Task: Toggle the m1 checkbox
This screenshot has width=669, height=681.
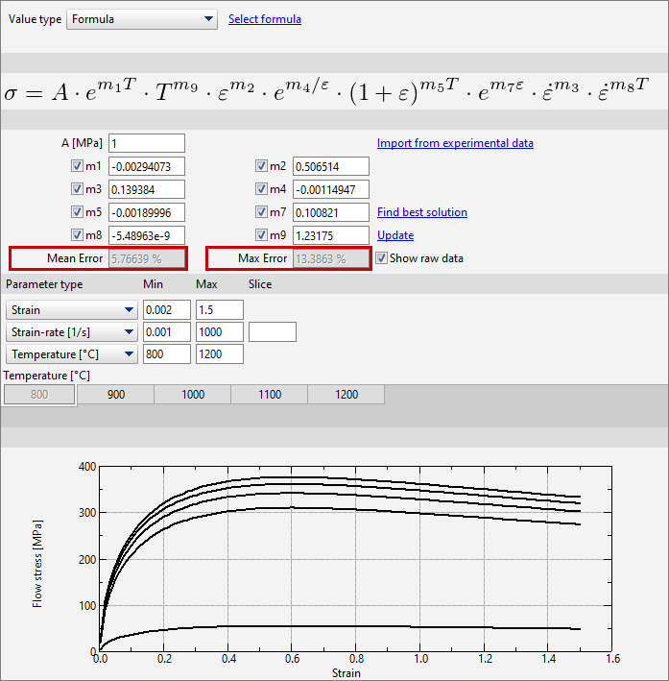Action: [x=77, y=166]
